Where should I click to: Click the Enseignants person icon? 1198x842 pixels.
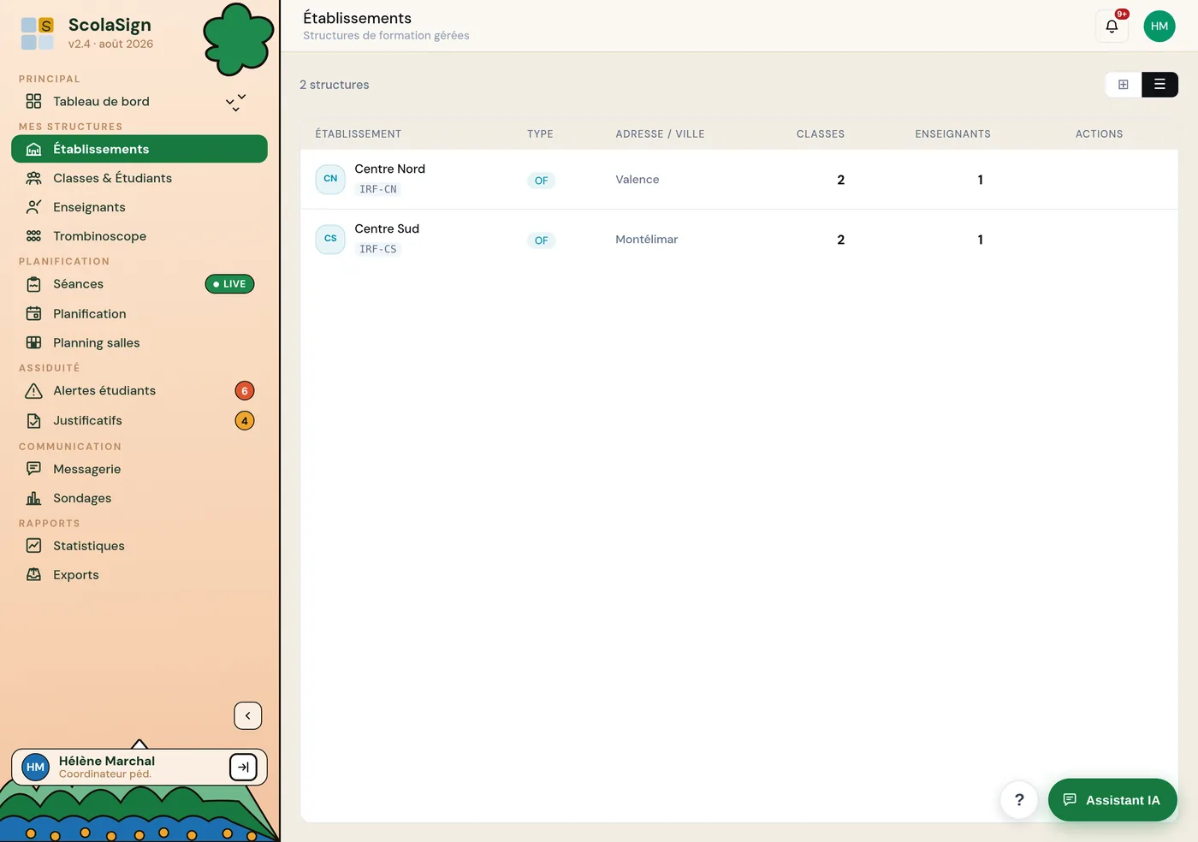pyautogui.click(x=33, y=207)
